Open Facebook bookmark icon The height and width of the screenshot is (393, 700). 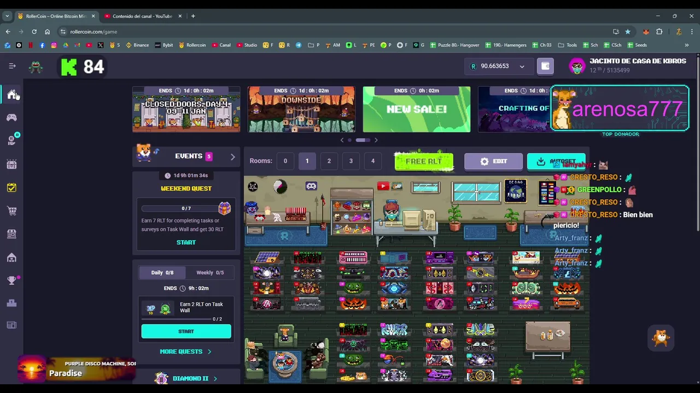tap(42, 45)
